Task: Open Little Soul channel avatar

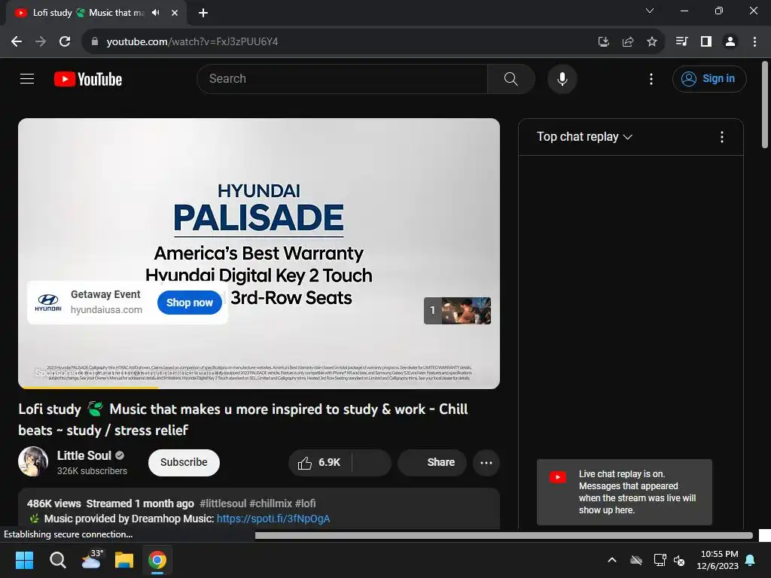Action: click(x=33, y=461)
